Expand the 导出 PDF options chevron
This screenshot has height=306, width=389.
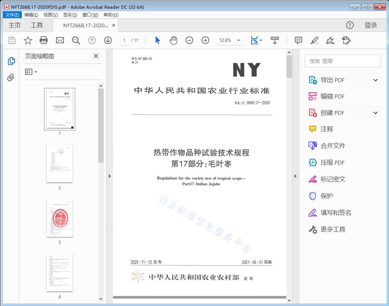pyautogui.click(x=375, y=80)
